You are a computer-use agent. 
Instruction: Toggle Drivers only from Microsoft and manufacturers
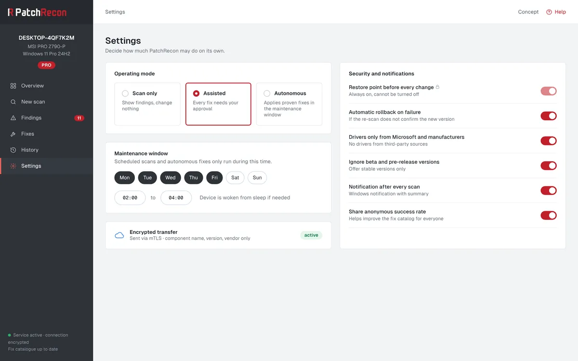coord(549,141)
